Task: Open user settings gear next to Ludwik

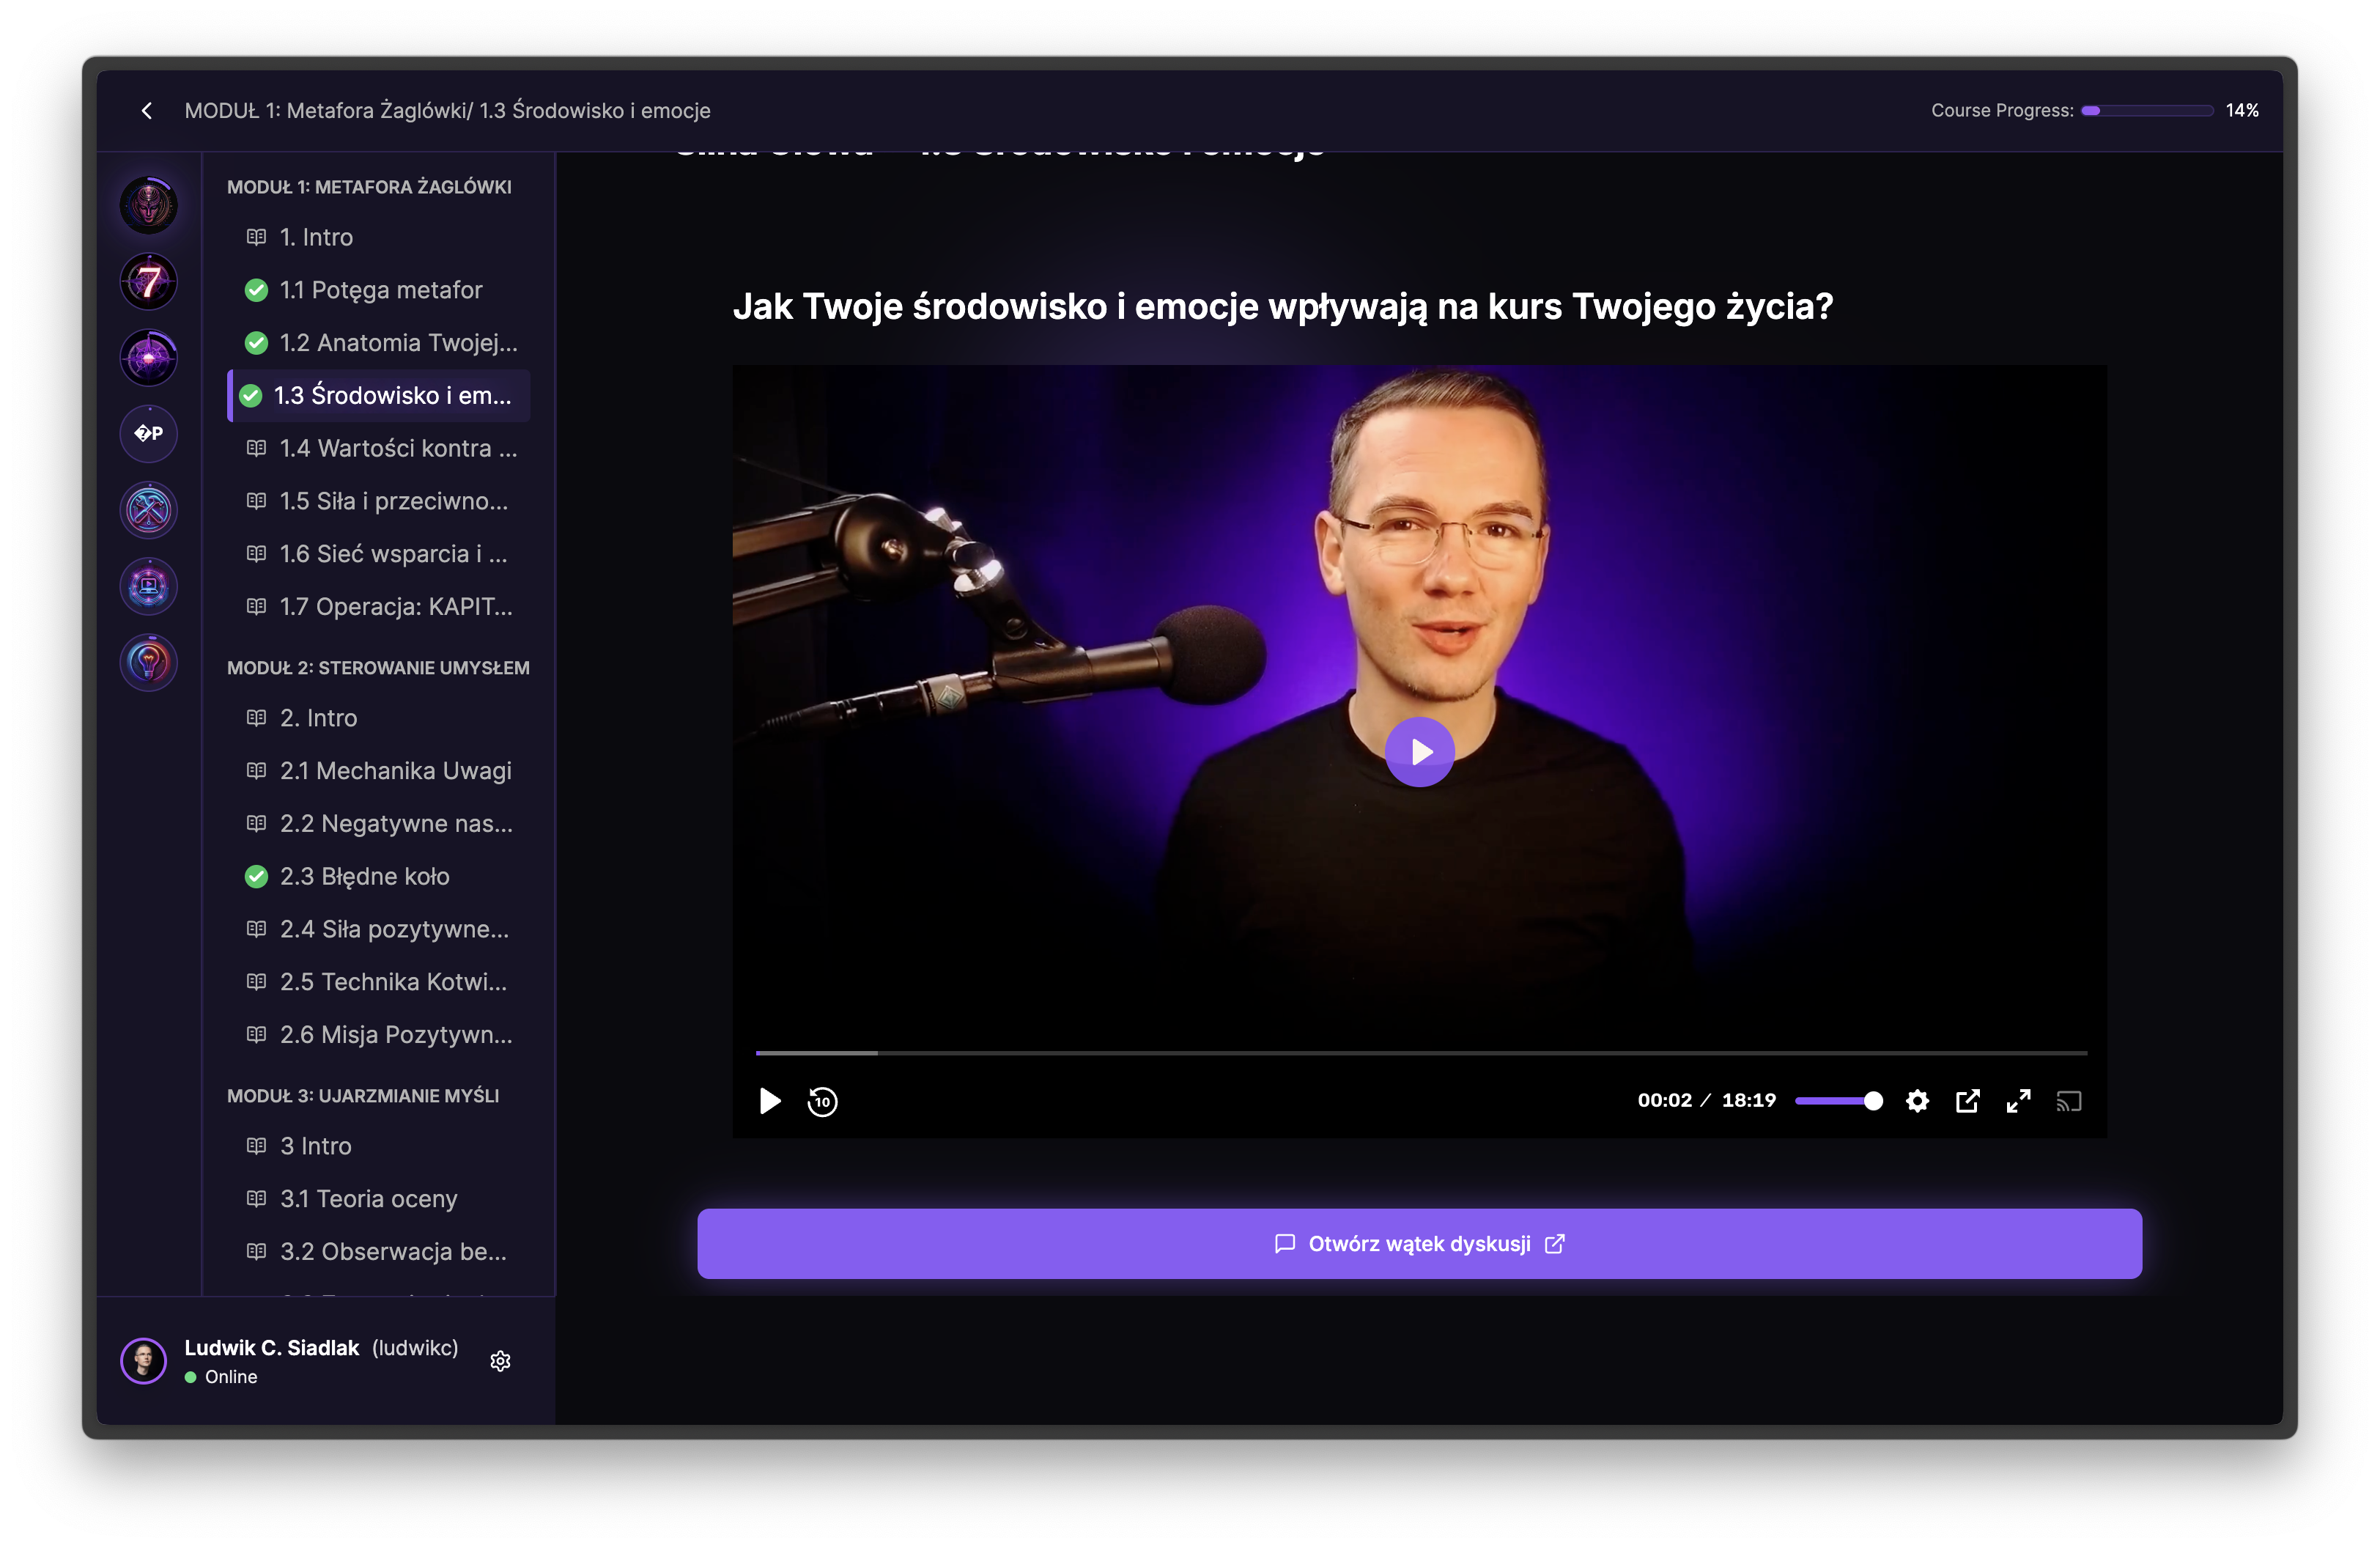Action: click(x=501, y=1361)
